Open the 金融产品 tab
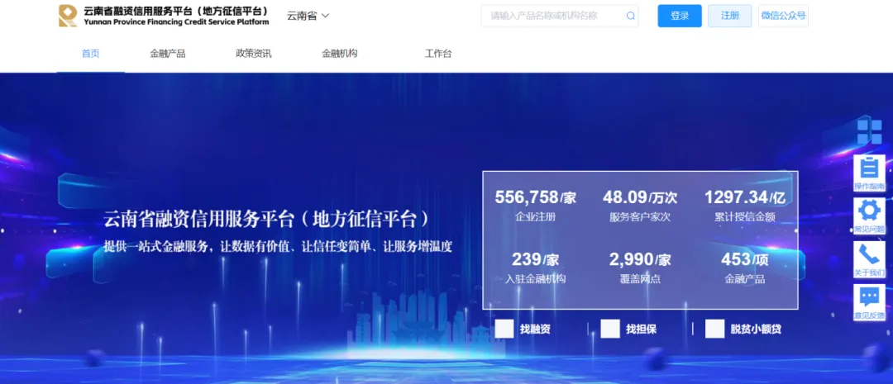Image resolution: width=893 pixels, height=384 pixels. click(x=167, y=54)
